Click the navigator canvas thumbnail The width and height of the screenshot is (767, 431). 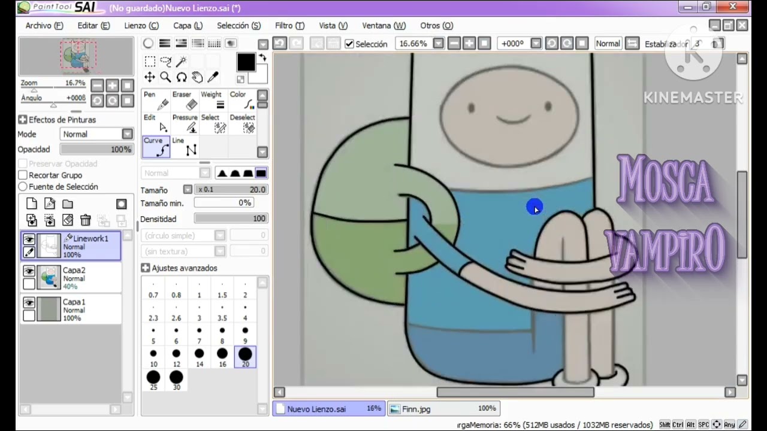(x=76, y=57)
